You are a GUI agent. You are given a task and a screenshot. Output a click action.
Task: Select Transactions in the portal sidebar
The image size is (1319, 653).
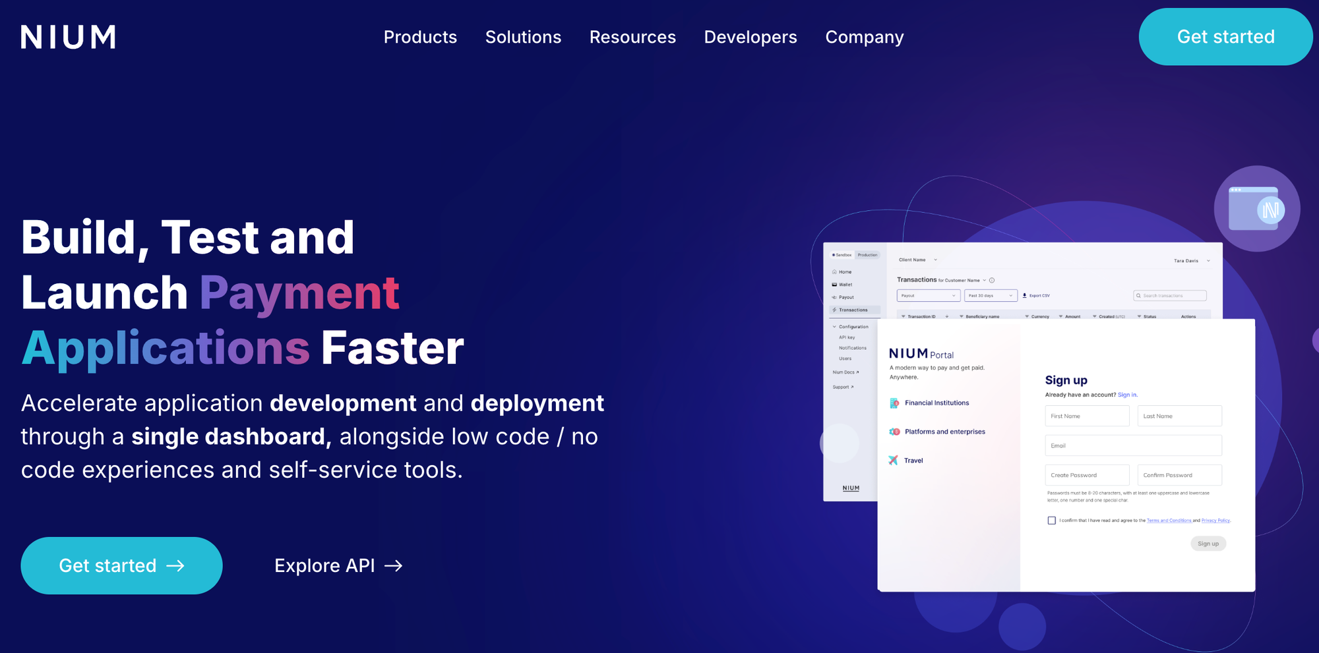[854, 310]
